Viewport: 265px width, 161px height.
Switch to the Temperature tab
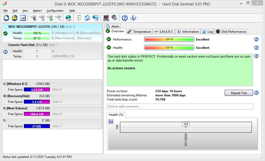point(139,32)
